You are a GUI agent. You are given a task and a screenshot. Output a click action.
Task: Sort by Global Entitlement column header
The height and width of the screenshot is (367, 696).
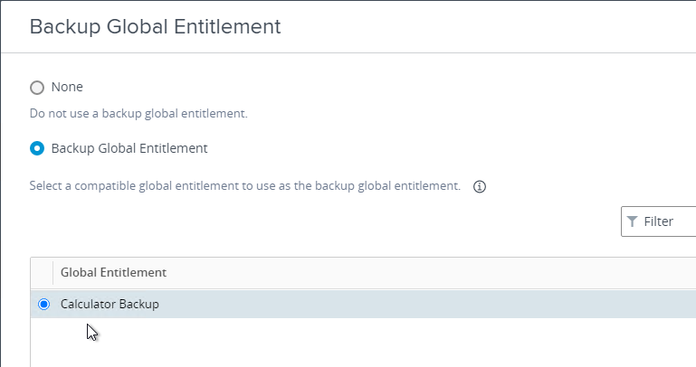[114, 272]
